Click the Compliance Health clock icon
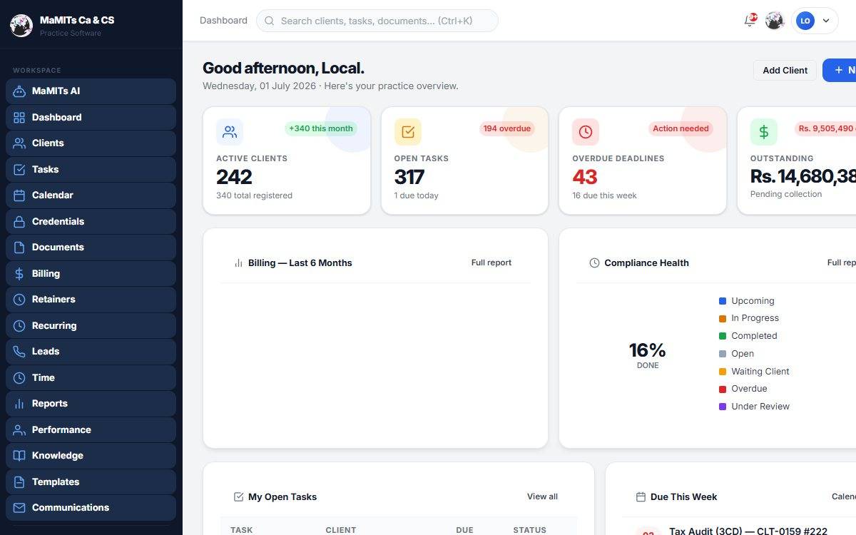Screen dimensions: 856x535 pyautogui.click(x=595, y=263)
